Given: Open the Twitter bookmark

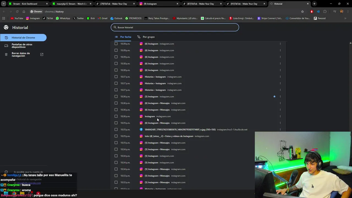Looking at the screenshot, I should point(78,18).
